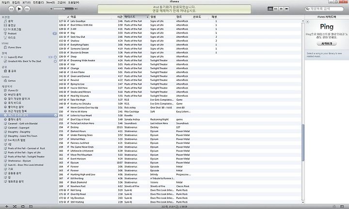
Task: Open the 컨트롤(C) menu
Action: point(38,2)
